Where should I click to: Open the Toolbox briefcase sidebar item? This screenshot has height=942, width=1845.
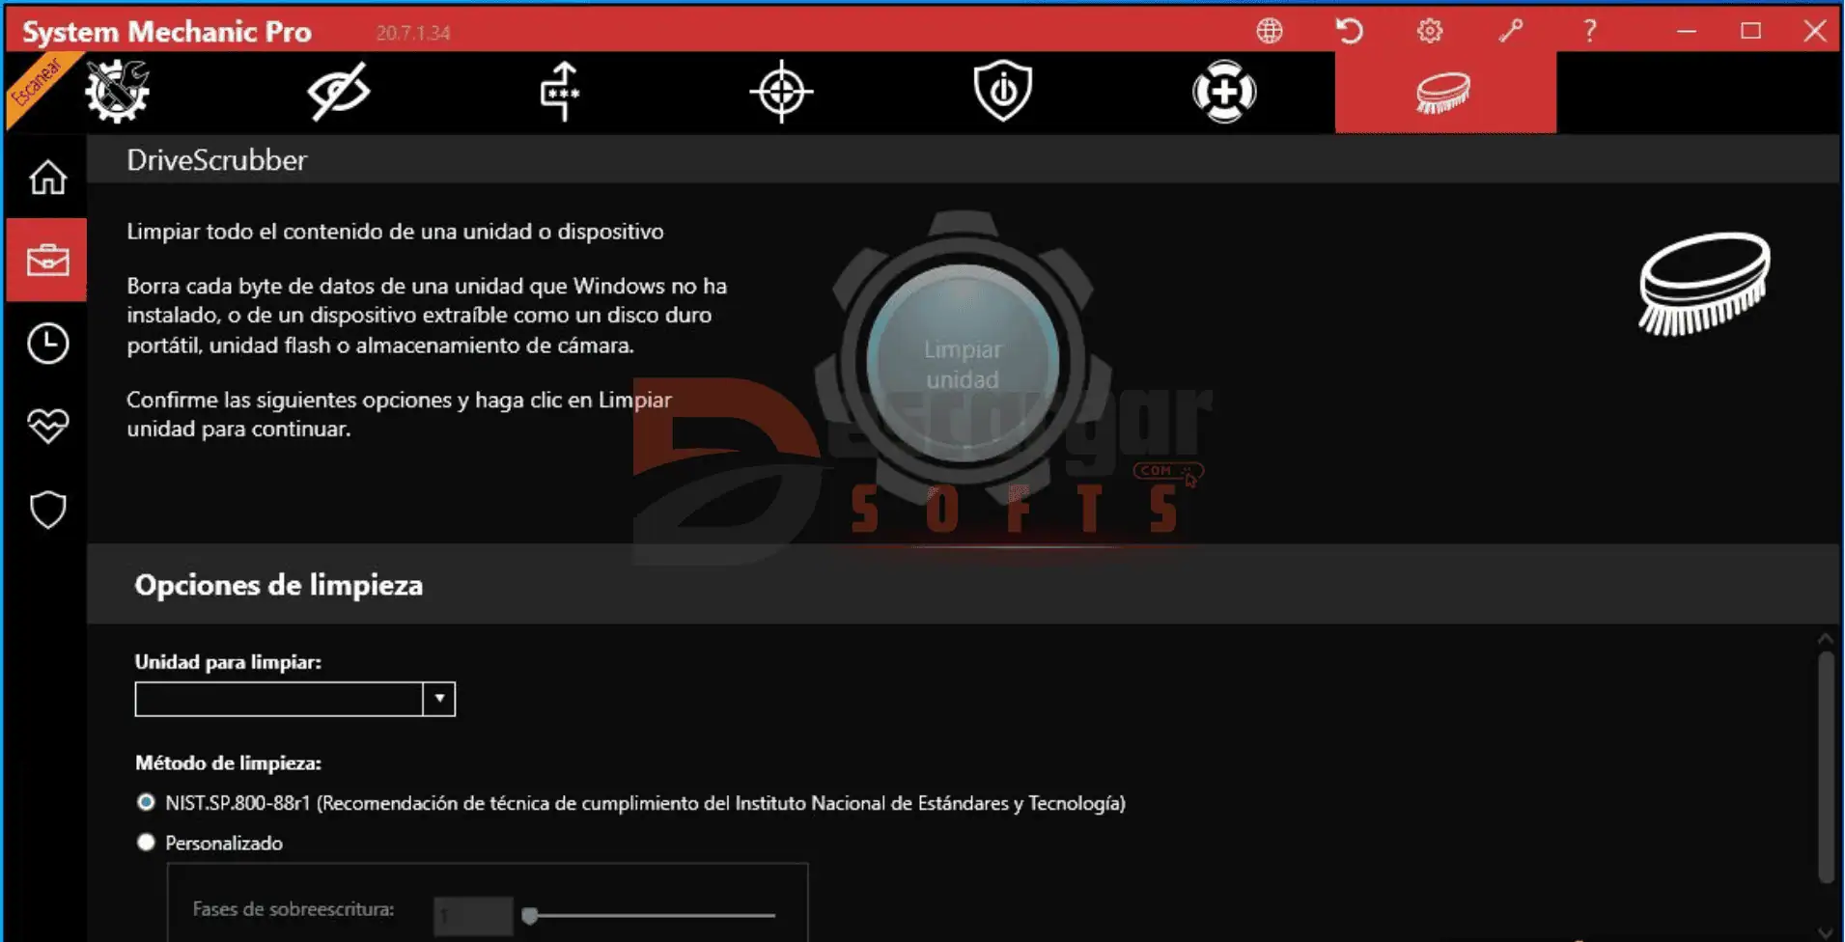click(x=47, y=260)
